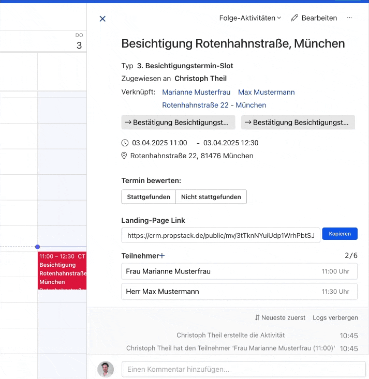Hide logs via Logs verbergen

[335, 317]
